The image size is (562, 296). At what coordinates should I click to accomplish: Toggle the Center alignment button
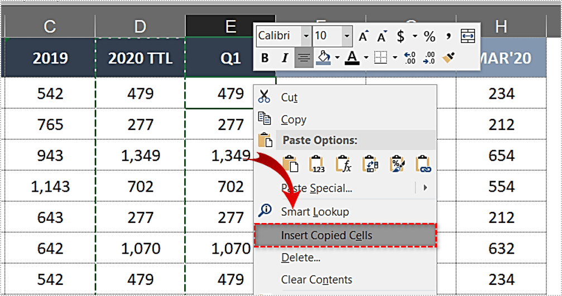click(304, 57)
